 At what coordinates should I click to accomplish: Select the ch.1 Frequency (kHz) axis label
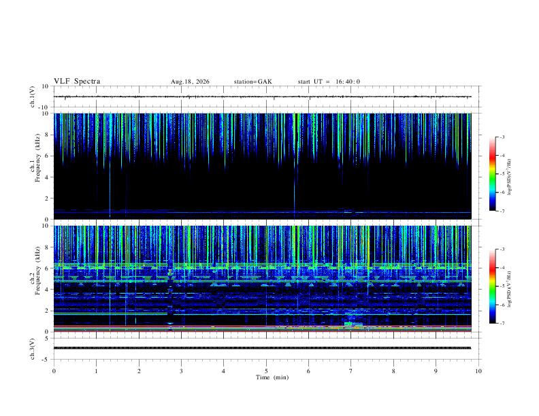[x=35, y=166]
